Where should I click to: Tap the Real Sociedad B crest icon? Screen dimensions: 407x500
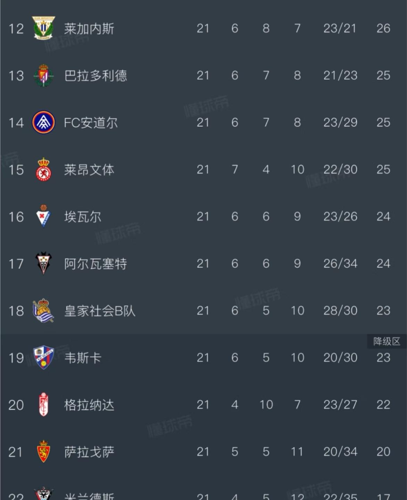(43, 311)
